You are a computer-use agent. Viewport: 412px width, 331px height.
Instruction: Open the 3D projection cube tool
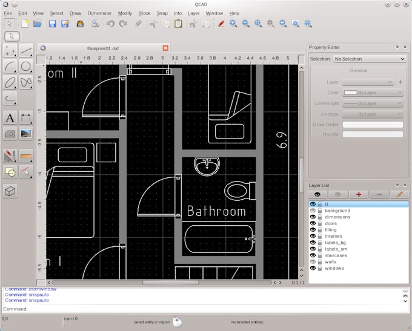(x=10, y=191)
